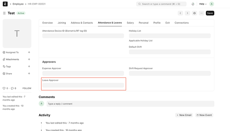Click the print icon button
This screenshot has width=230, height=131.
click(x=194, y=13)
